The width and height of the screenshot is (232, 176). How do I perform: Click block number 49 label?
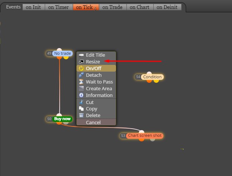click(49, 53)
